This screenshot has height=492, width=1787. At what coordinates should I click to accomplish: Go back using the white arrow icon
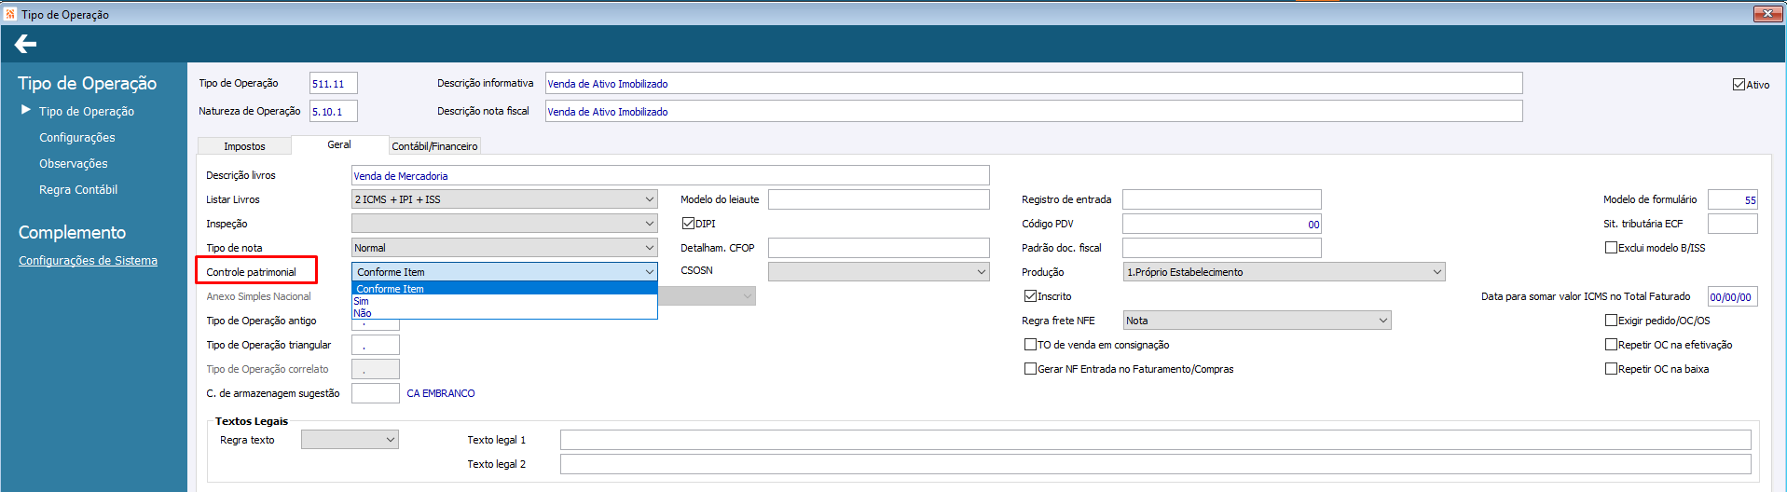pyautogui.click(x=25, y=44)
